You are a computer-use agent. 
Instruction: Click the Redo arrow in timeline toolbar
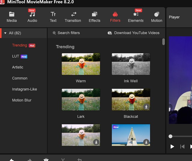point(29,160)
